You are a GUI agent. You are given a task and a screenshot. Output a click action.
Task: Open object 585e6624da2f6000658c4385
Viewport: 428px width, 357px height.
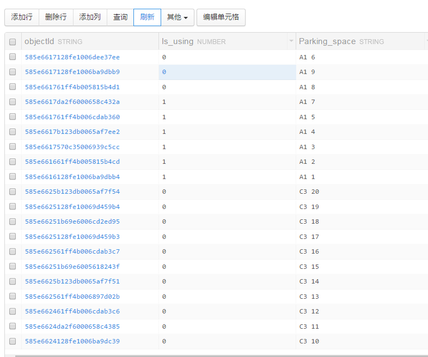coord(72,327)
